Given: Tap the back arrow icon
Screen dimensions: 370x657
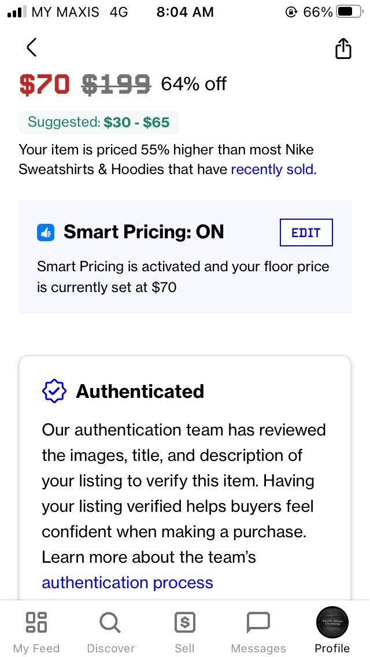Looking at the screenshot, I should tap(31, 47).
